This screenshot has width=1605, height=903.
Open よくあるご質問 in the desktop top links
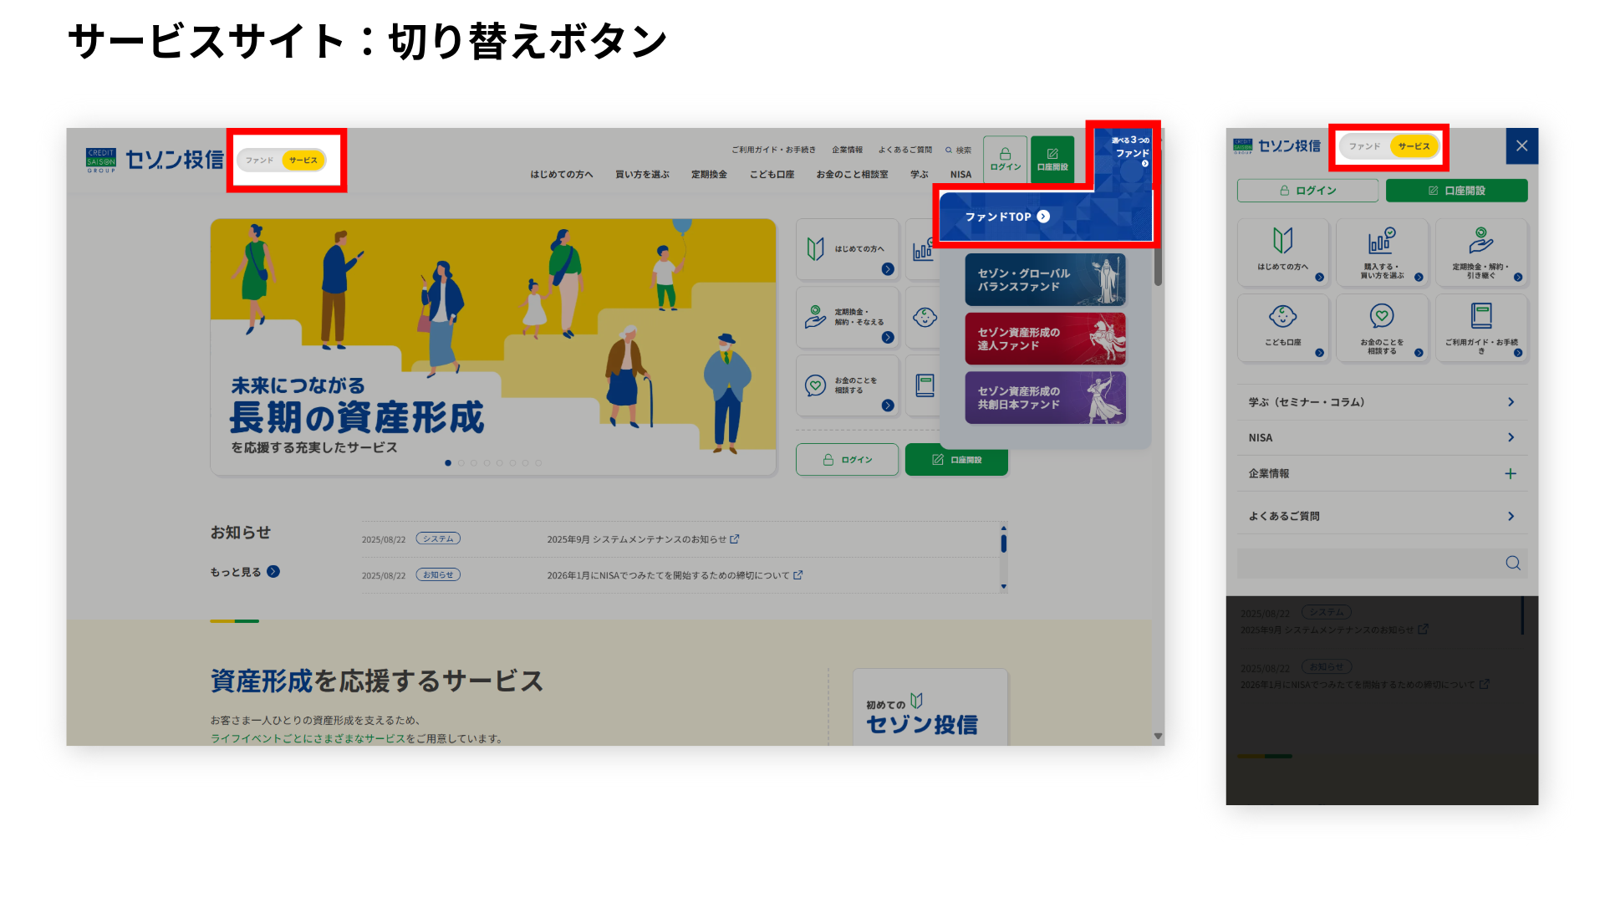[x=904, y=150]
